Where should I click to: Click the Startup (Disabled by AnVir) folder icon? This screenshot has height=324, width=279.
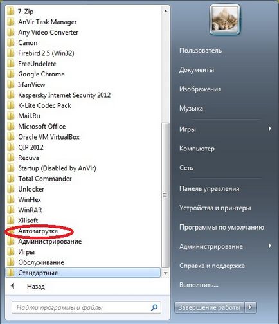click(10, 168)
